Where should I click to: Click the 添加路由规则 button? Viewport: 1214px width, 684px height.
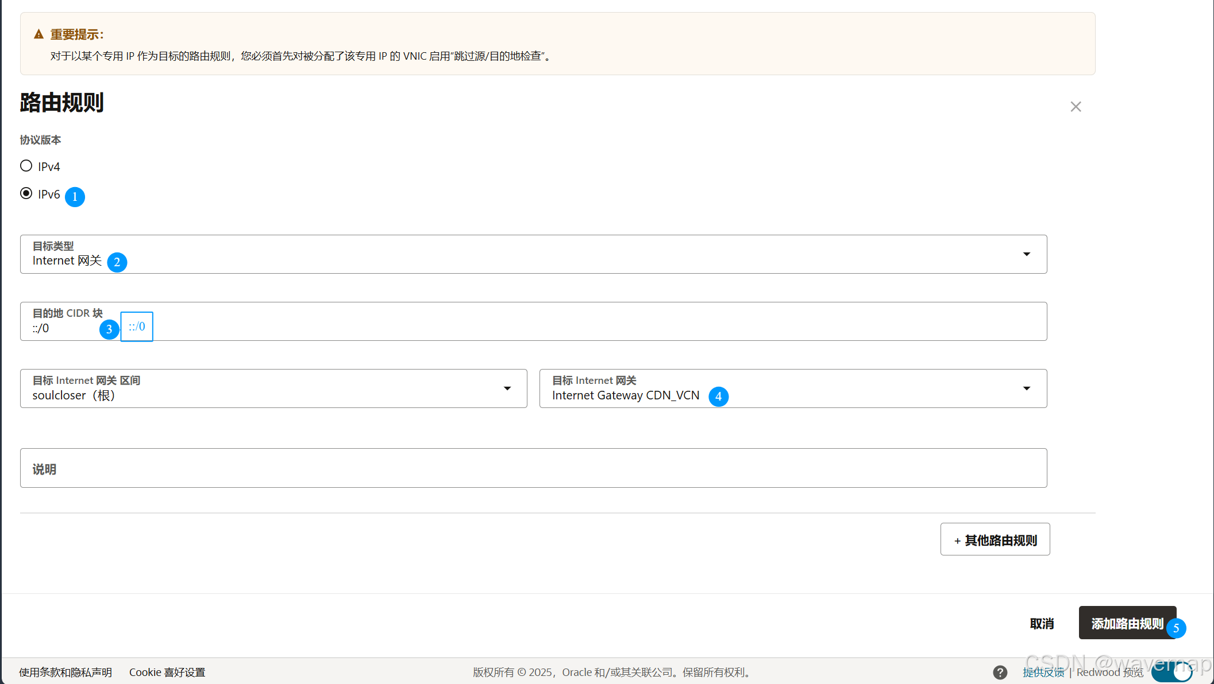(x=1126, y=623)
